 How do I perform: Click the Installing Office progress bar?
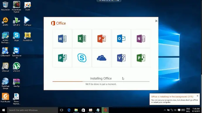[101, 81]
